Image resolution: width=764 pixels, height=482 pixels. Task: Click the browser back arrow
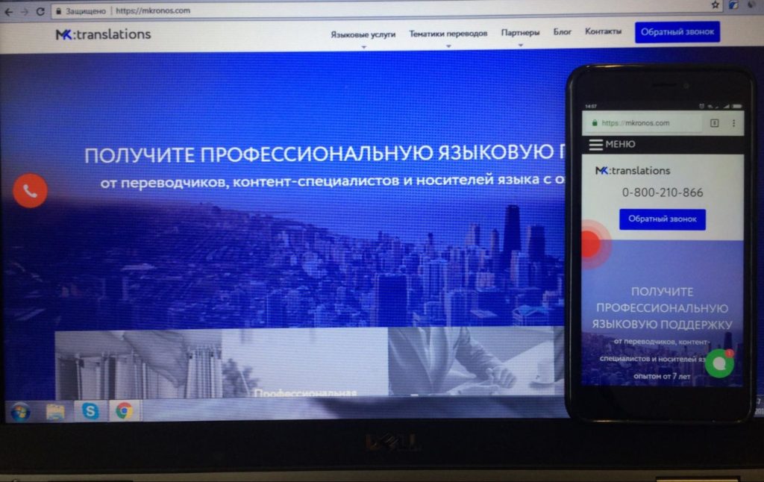tap(9, 12)
